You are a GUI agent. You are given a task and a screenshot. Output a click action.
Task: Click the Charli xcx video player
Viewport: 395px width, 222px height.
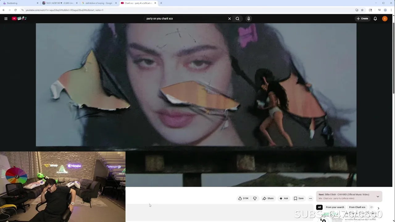coord(196,105)
